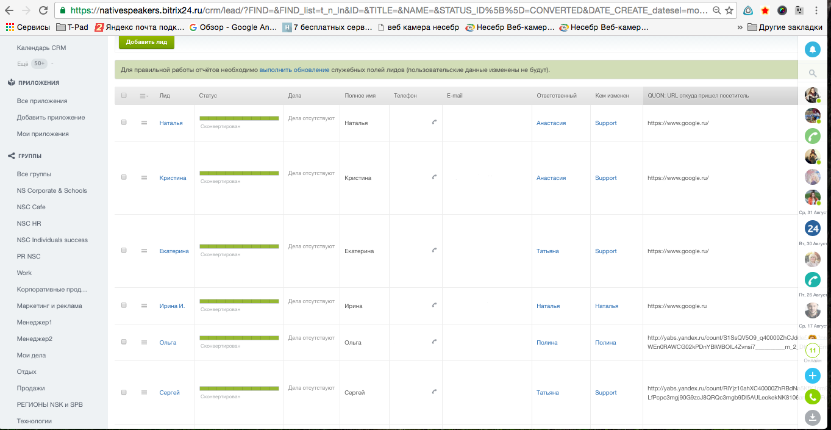Viewport: 831px width, 430px height.
Task: Check the checkbox for the Кристина lead
Action: click(124, 177)
